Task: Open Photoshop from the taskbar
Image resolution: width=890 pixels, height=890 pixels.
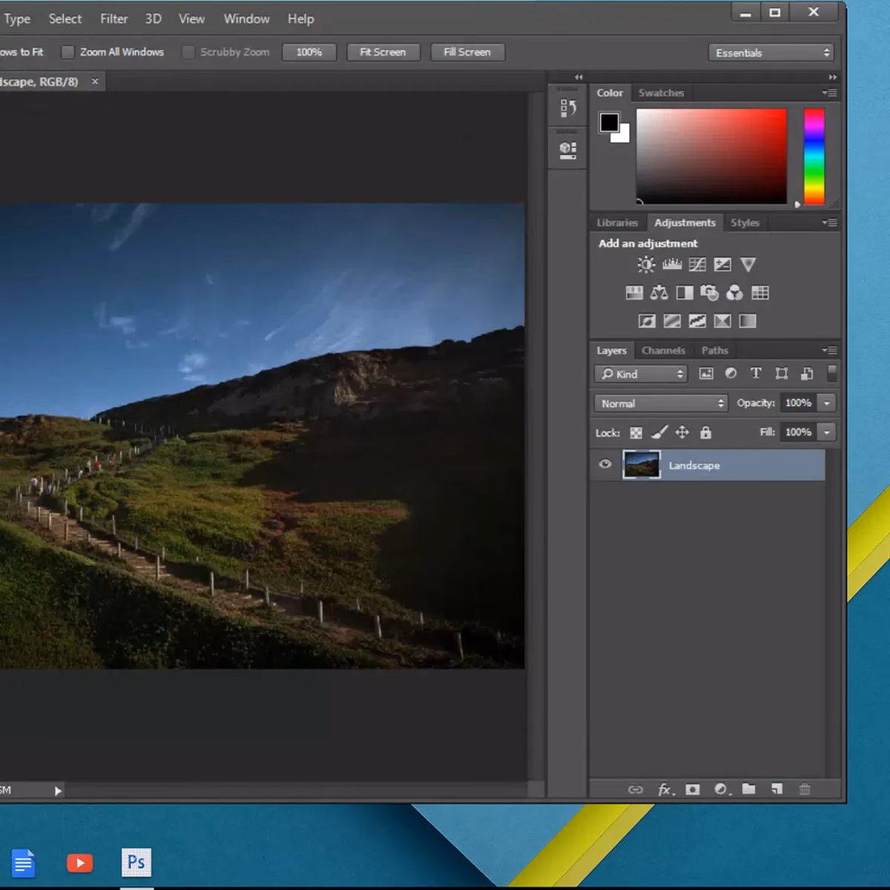Action: tap(136, 862)
